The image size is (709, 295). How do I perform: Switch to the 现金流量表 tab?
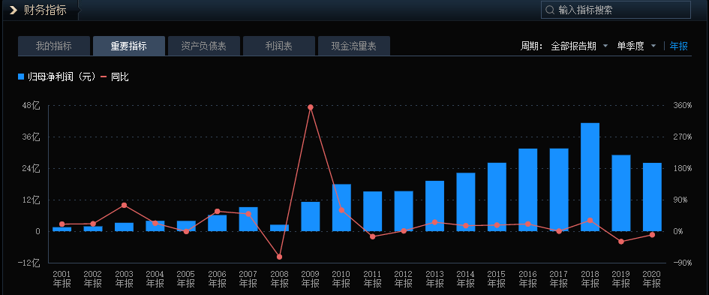click(354, 46)
